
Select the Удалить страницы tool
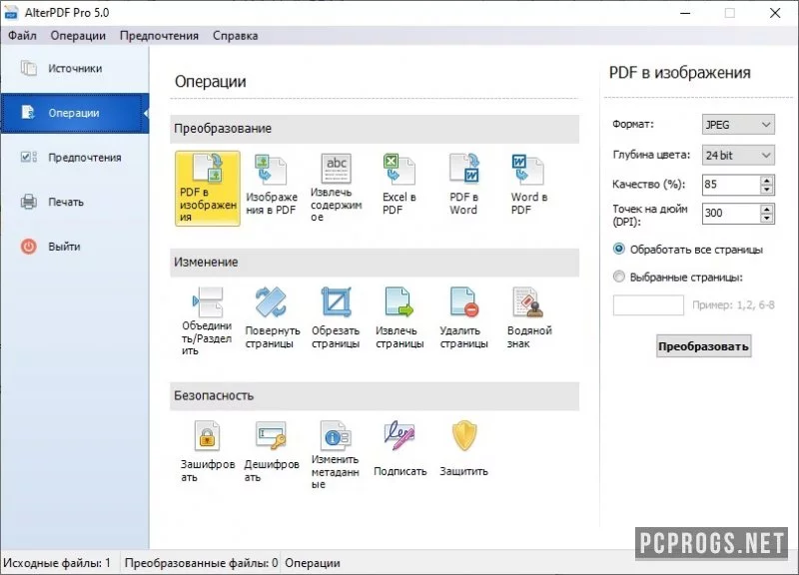click(463, 317)
